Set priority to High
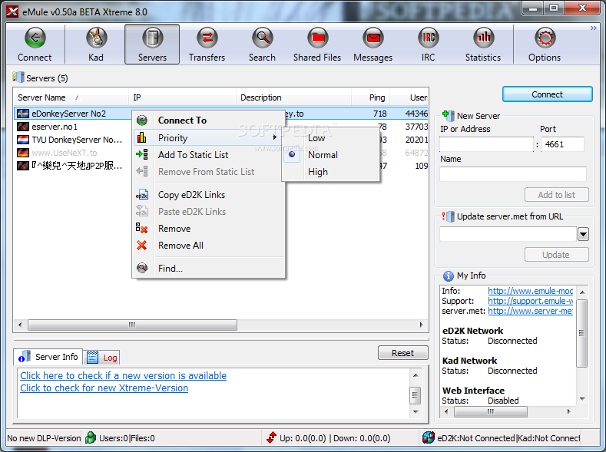The height and width of the screenshot is (452, 606). (x=330, y=172)
